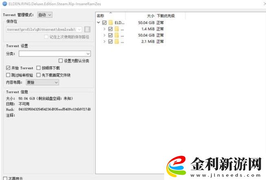Click the Hash value text
Image resolution: width=266 pixels, height=180 pixels.
tap(55, 109)
